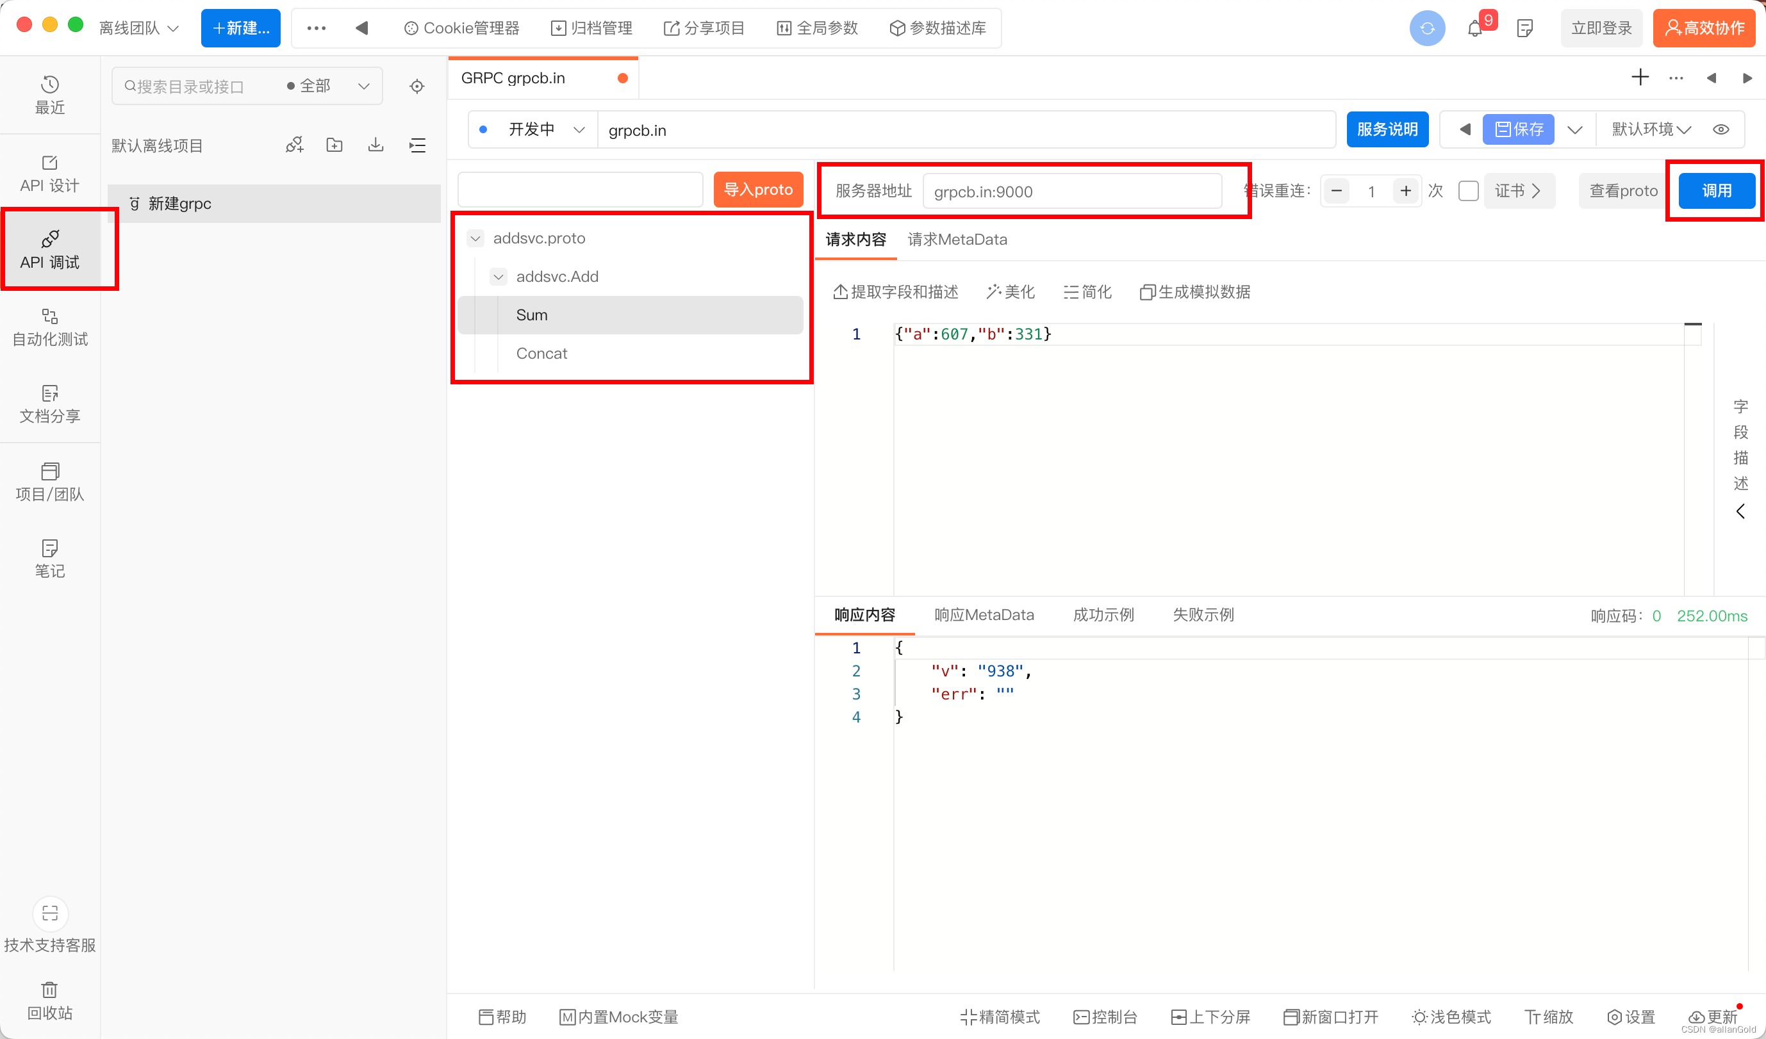Go to the next tab with right triangle

[1748, 78]
